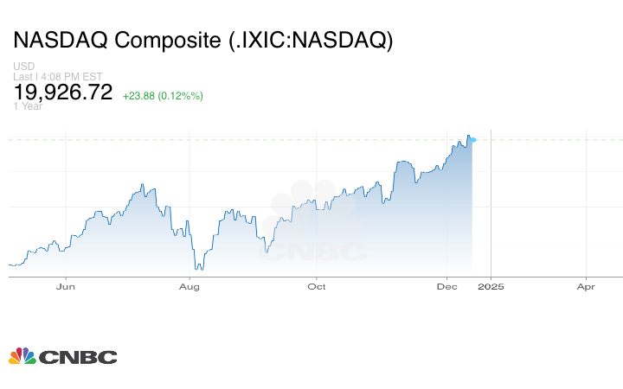
Task: Click the lowest dip of the price line in early August
Action: pos(199,269)
